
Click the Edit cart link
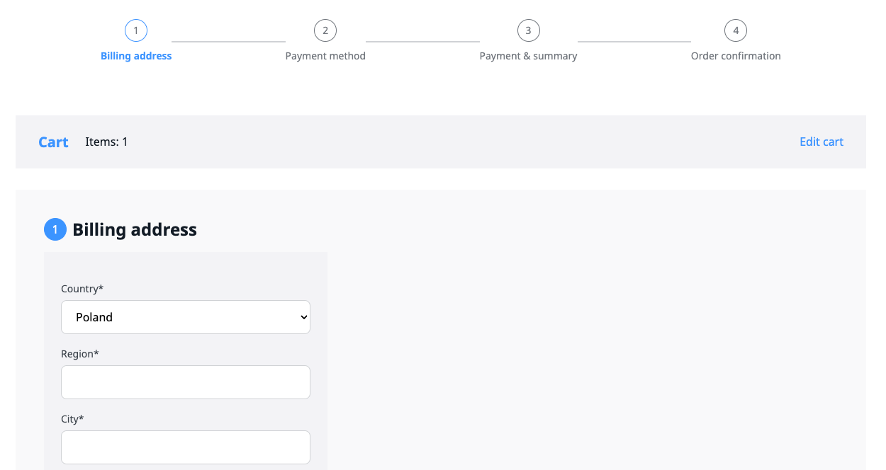pos(821,142)
